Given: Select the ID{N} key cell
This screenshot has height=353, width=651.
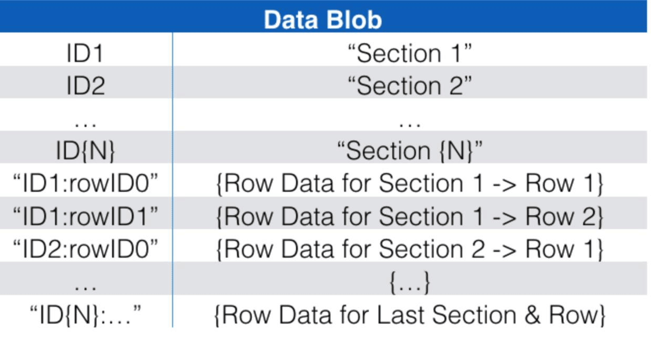Looking at the screenshot, I should point(85,151).
